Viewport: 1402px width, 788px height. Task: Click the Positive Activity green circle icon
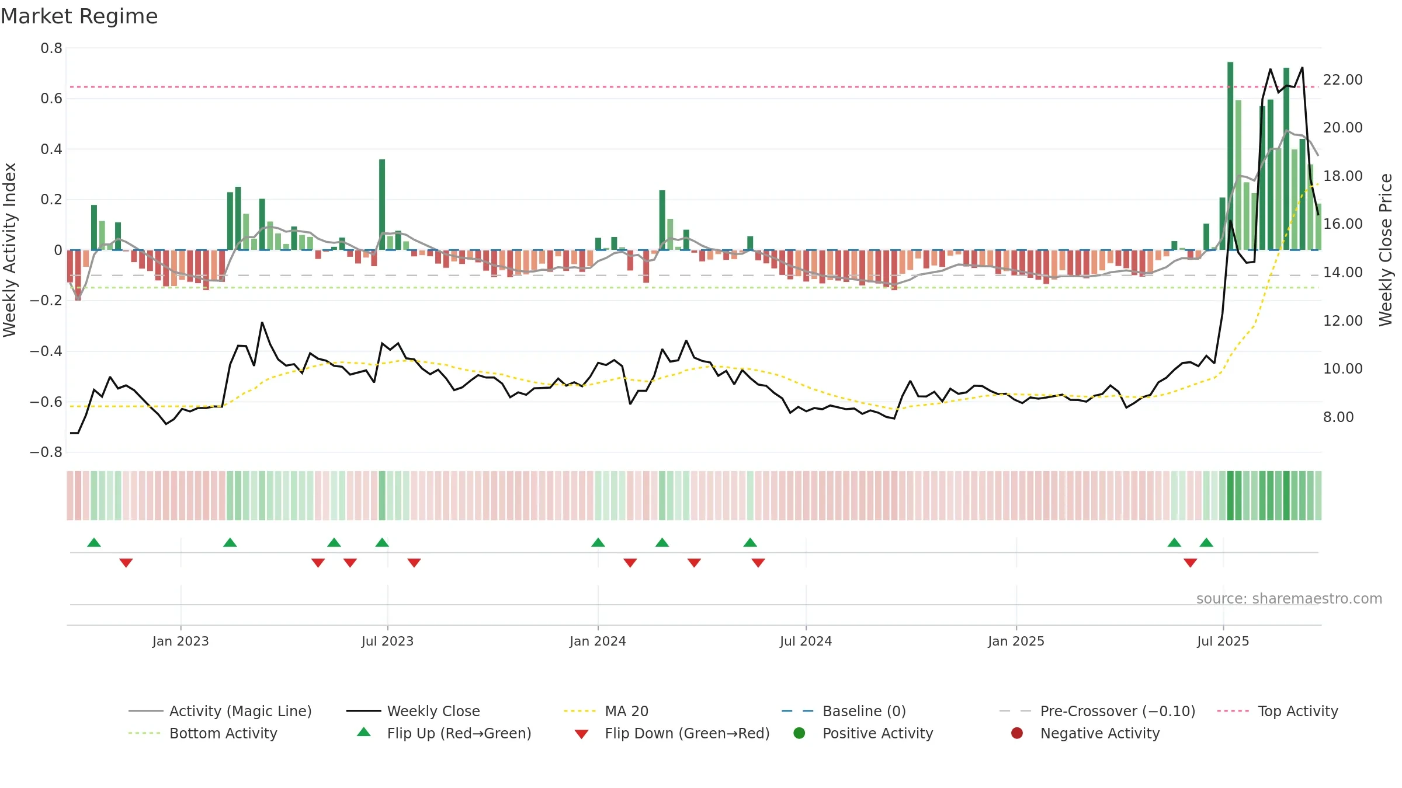[800, 733]
